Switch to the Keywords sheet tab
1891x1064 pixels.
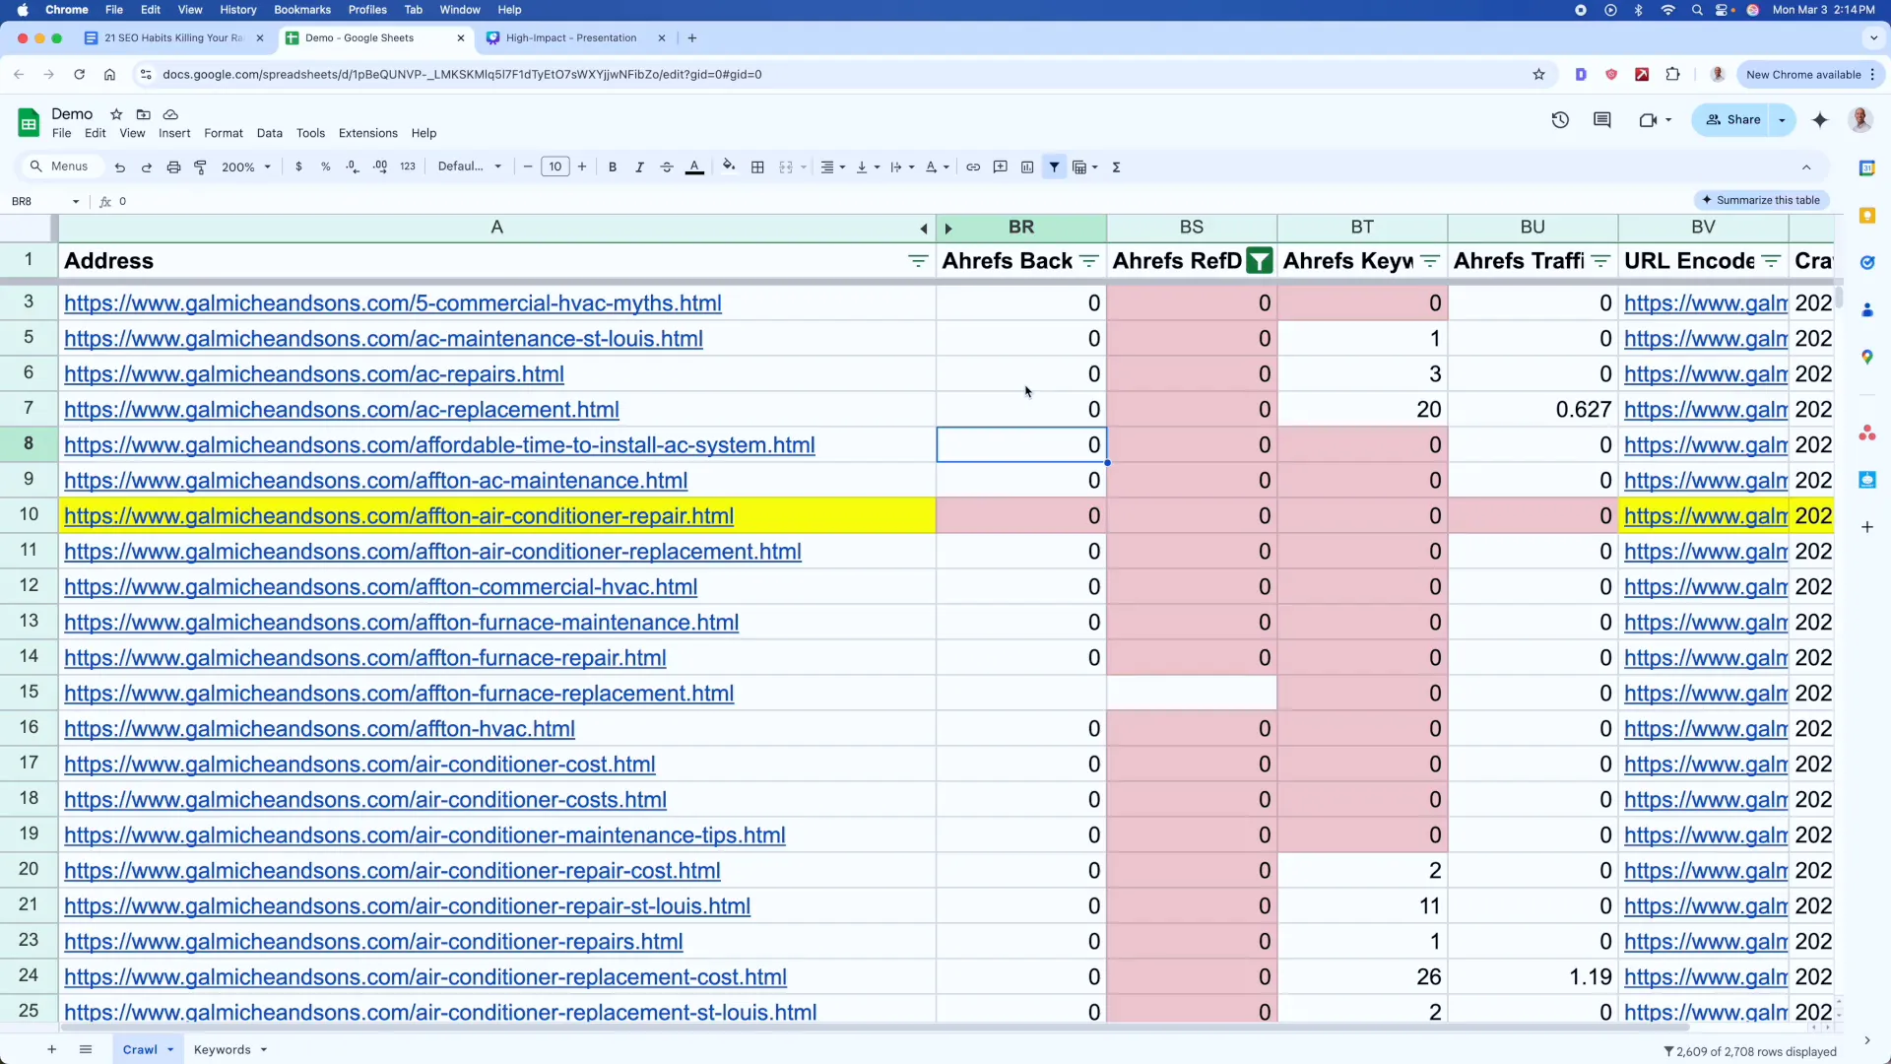point(225,1049)
